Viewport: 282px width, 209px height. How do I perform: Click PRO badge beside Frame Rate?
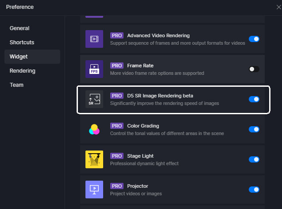[x=117, y=66]
